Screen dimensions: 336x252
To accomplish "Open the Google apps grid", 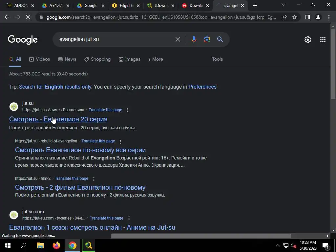I will 323,40.
